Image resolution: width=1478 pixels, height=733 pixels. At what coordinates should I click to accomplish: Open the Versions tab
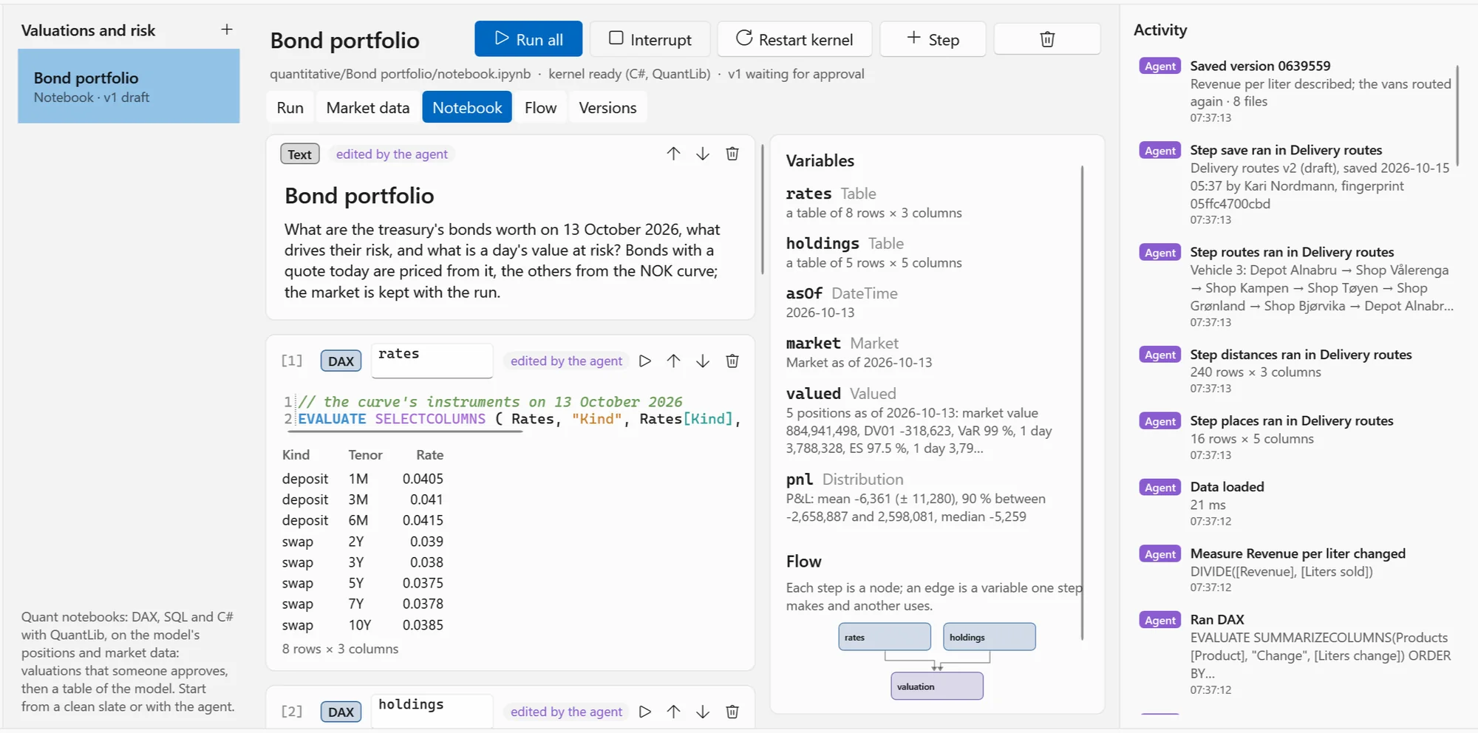coord(607,108)
